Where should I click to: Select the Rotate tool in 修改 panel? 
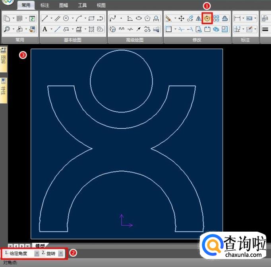coord(207,18)
